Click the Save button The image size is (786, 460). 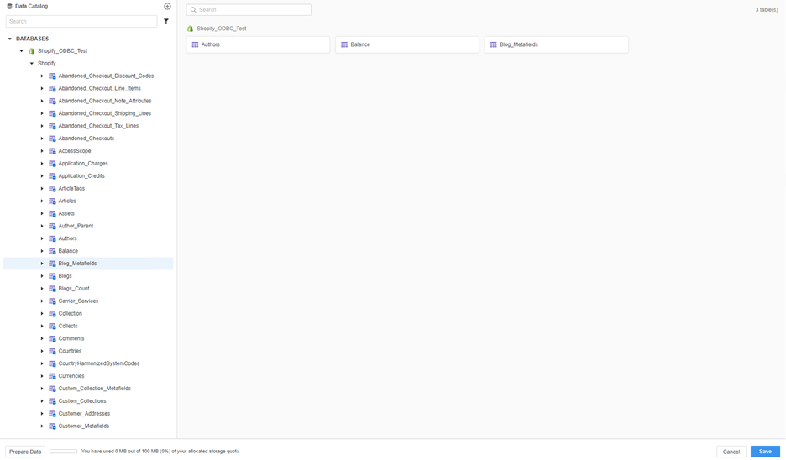pos(764,452)
